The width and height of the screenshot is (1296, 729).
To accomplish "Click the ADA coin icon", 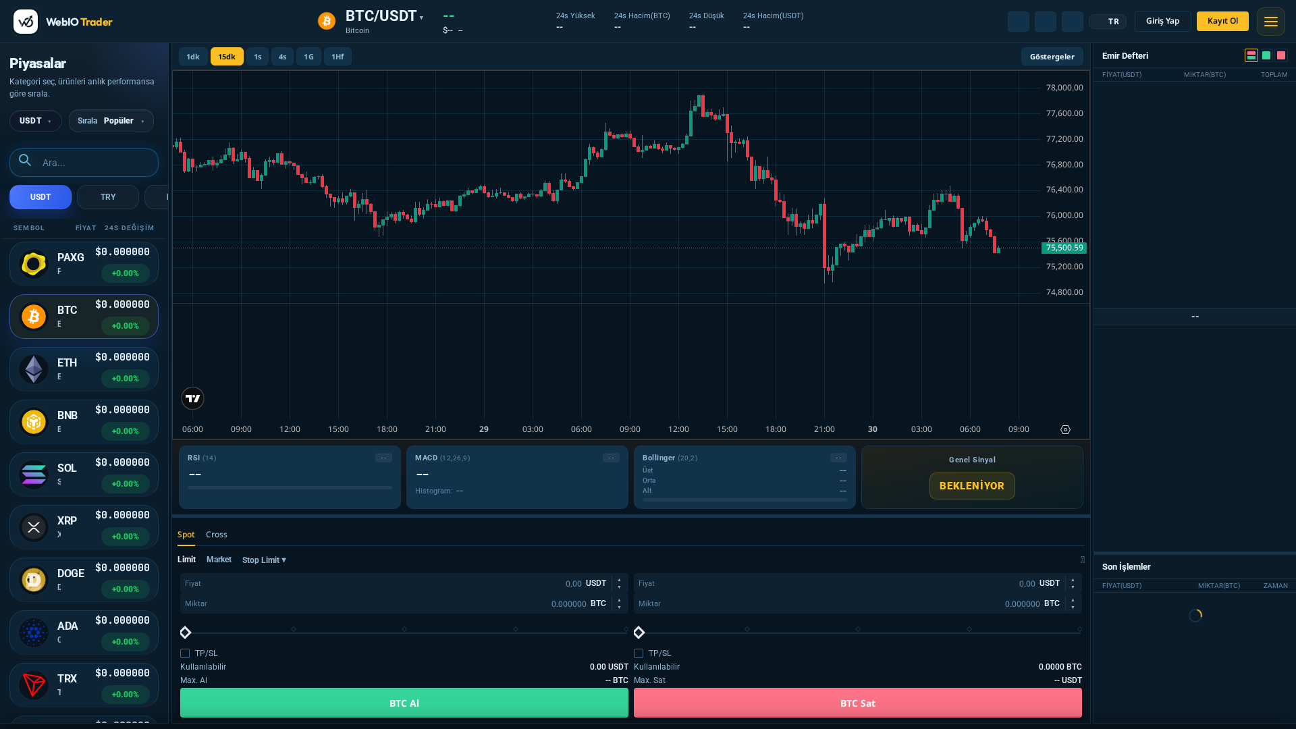I will click(x=34, y=632).
